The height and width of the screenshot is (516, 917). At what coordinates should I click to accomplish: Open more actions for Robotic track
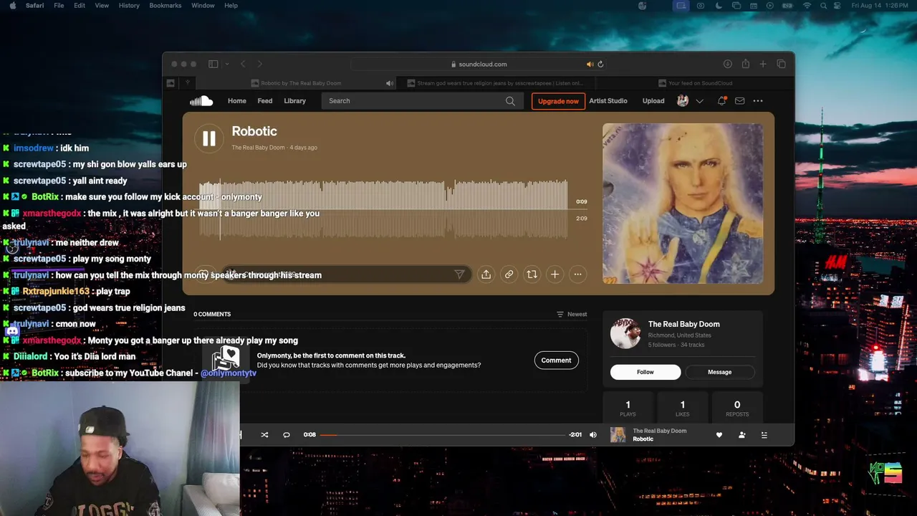tap(577, 274)
